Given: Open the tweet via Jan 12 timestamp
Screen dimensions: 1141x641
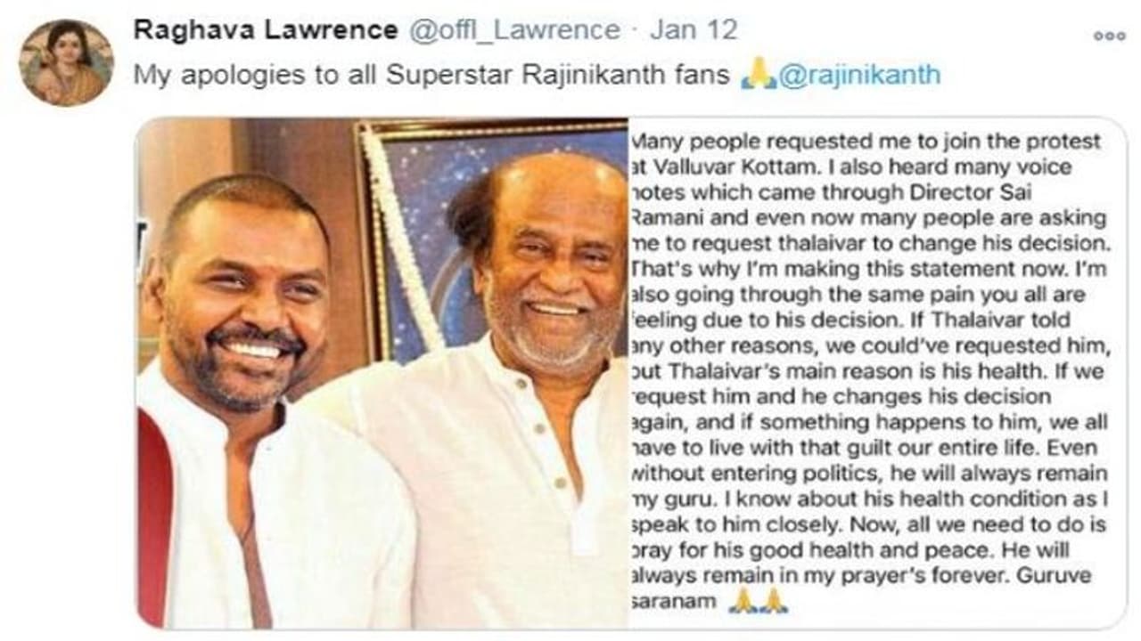Looking at the screenshot, I should [x=693, y=29].
